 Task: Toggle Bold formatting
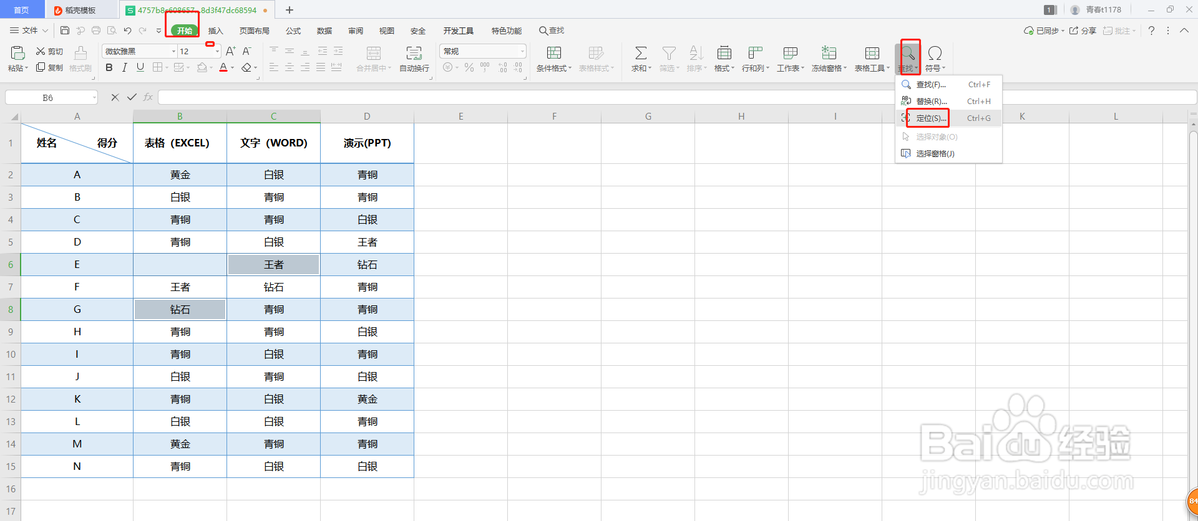click(x=109, y=67)
